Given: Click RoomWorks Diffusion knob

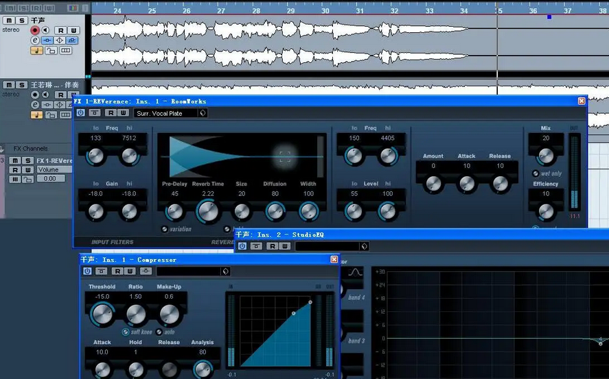Looking at the screenshot, I should point(275,212).
